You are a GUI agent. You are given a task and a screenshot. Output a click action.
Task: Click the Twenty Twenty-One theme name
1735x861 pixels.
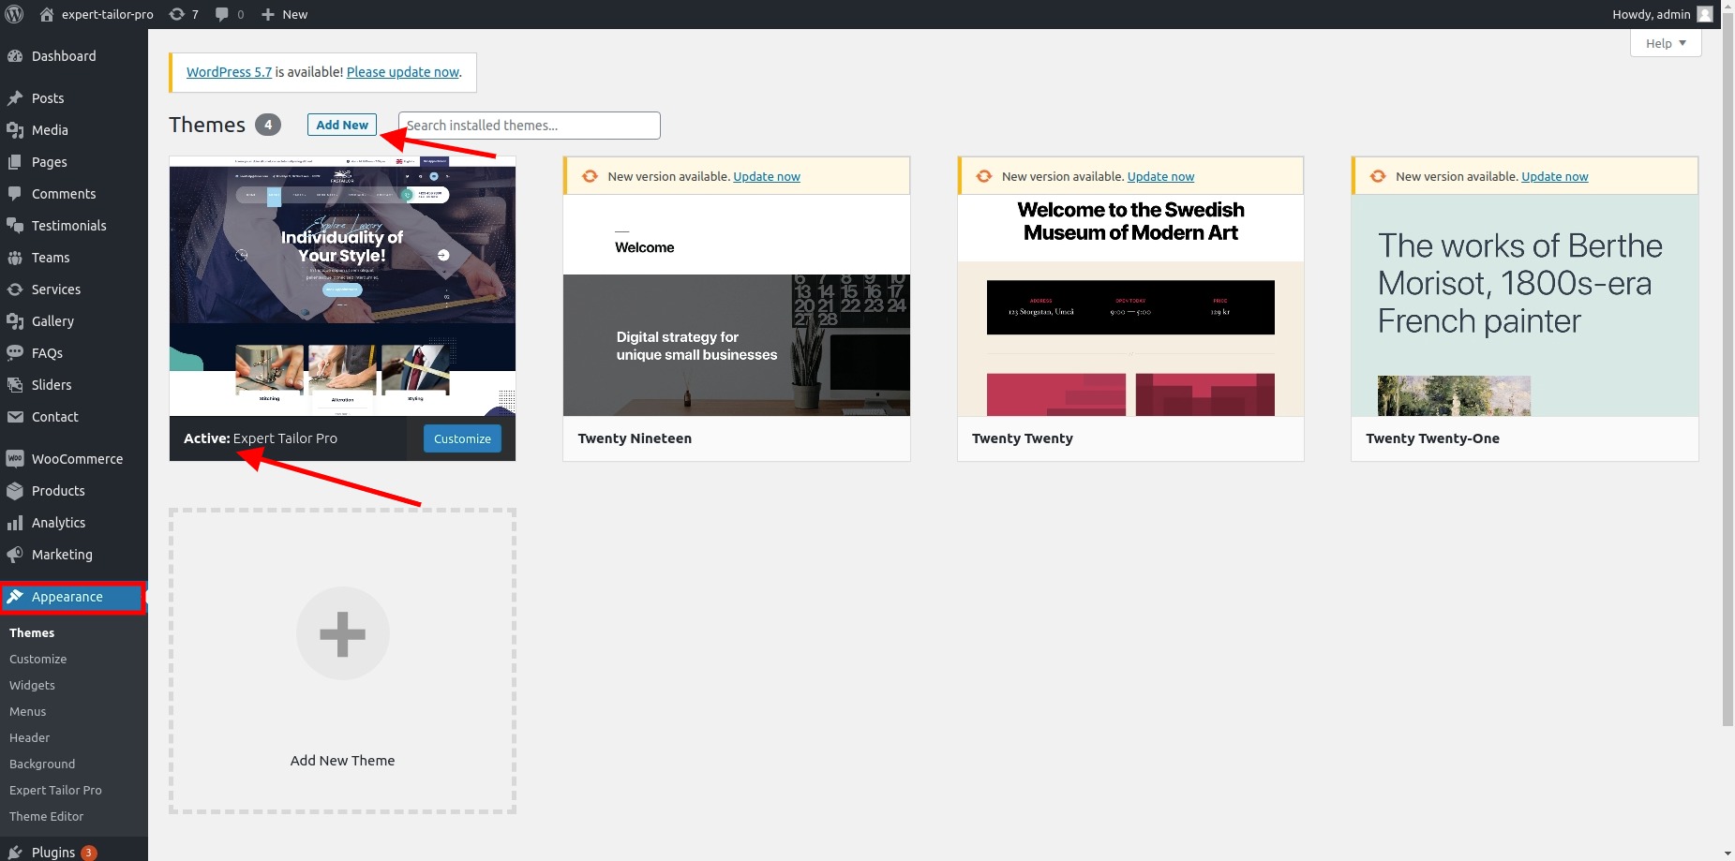click(1432, 438)
